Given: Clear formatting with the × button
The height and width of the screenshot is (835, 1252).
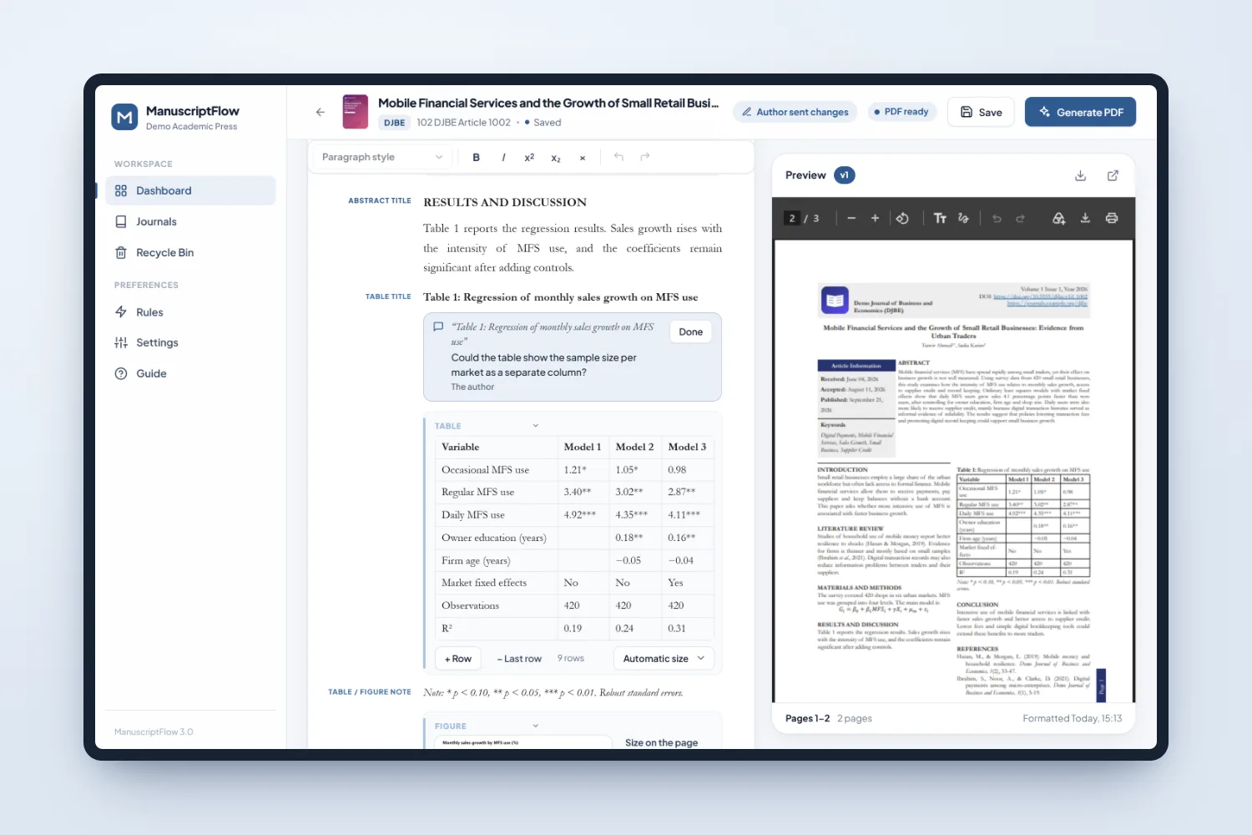Looking at the screenshot, I should pos(583,157).
